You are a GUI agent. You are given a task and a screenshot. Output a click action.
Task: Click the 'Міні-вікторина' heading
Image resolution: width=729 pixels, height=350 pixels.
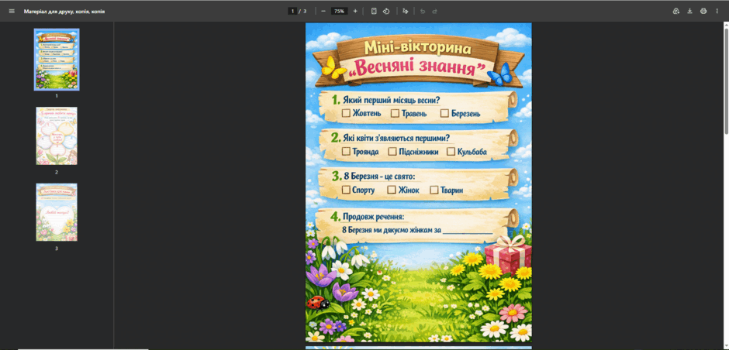pos(417,48)
